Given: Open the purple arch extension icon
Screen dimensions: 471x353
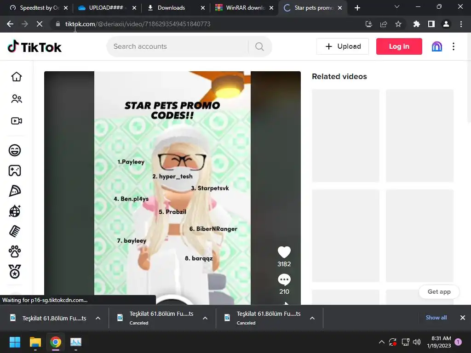Looking at the screenshot, I should pos(437,46).
